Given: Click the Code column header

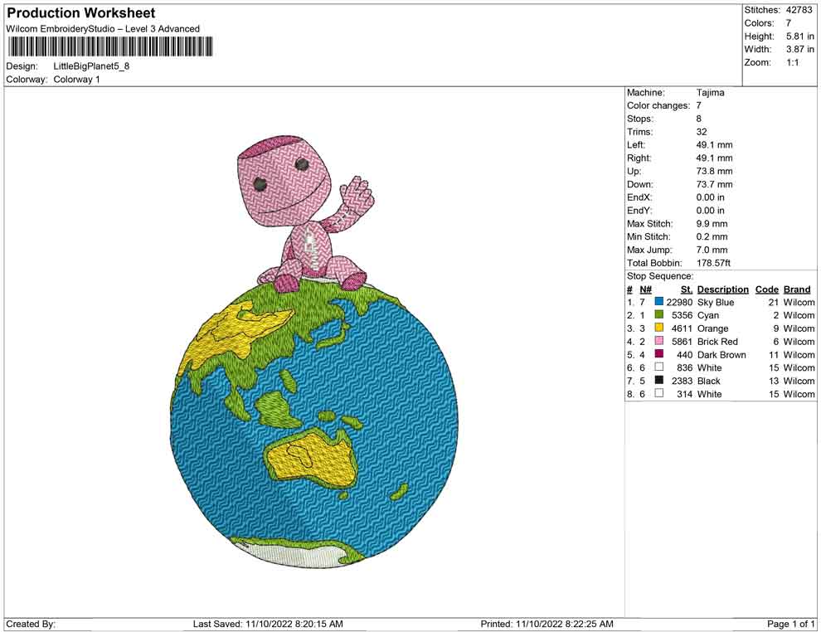Looking at the screenshot, I should tap(766, 289).
